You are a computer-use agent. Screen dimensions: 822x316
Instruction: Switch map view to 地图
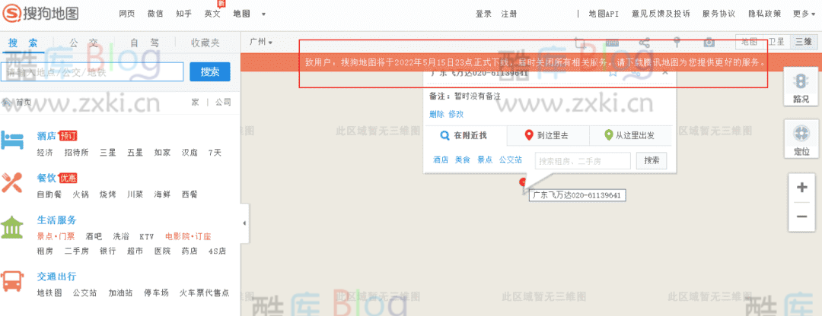tap(749, 42)
